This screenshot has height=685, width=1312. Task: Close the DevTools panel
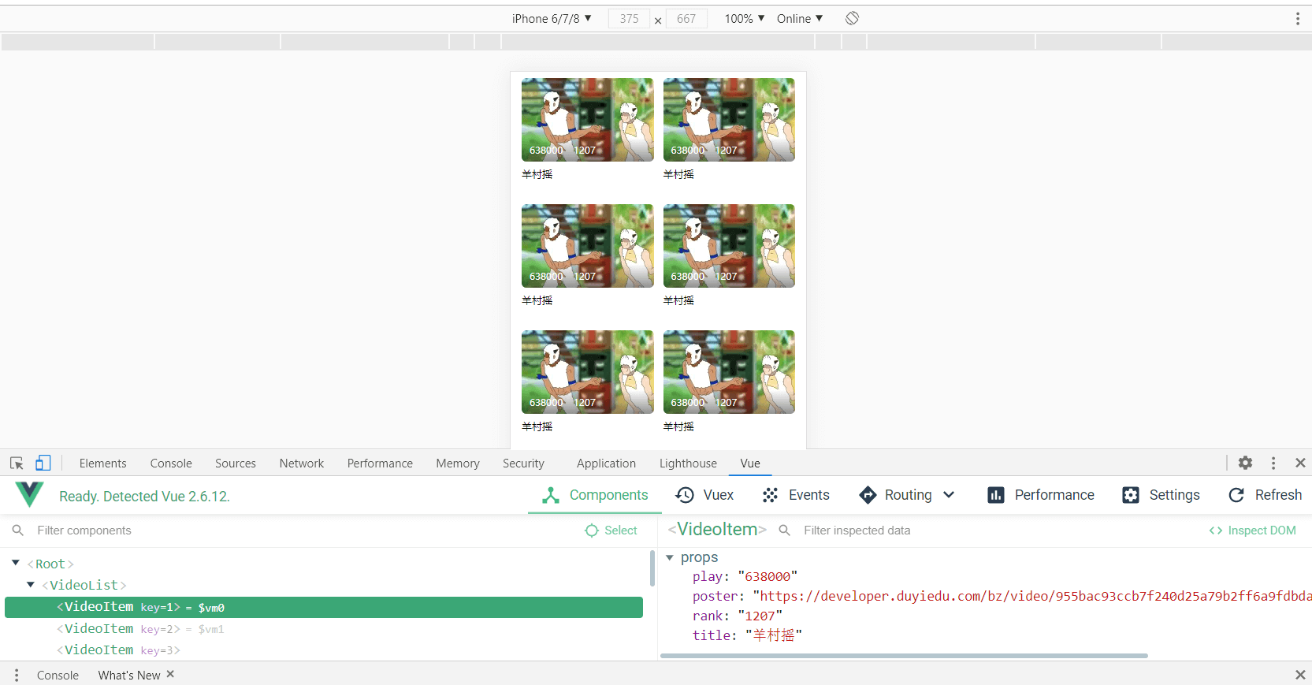(x=1300, y=463)
